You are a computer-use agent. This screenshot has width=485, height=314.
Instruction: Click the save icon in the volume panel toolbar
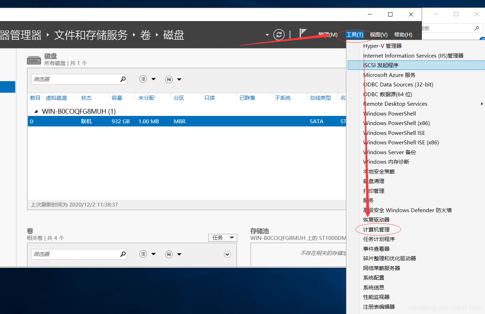point(169,254)
